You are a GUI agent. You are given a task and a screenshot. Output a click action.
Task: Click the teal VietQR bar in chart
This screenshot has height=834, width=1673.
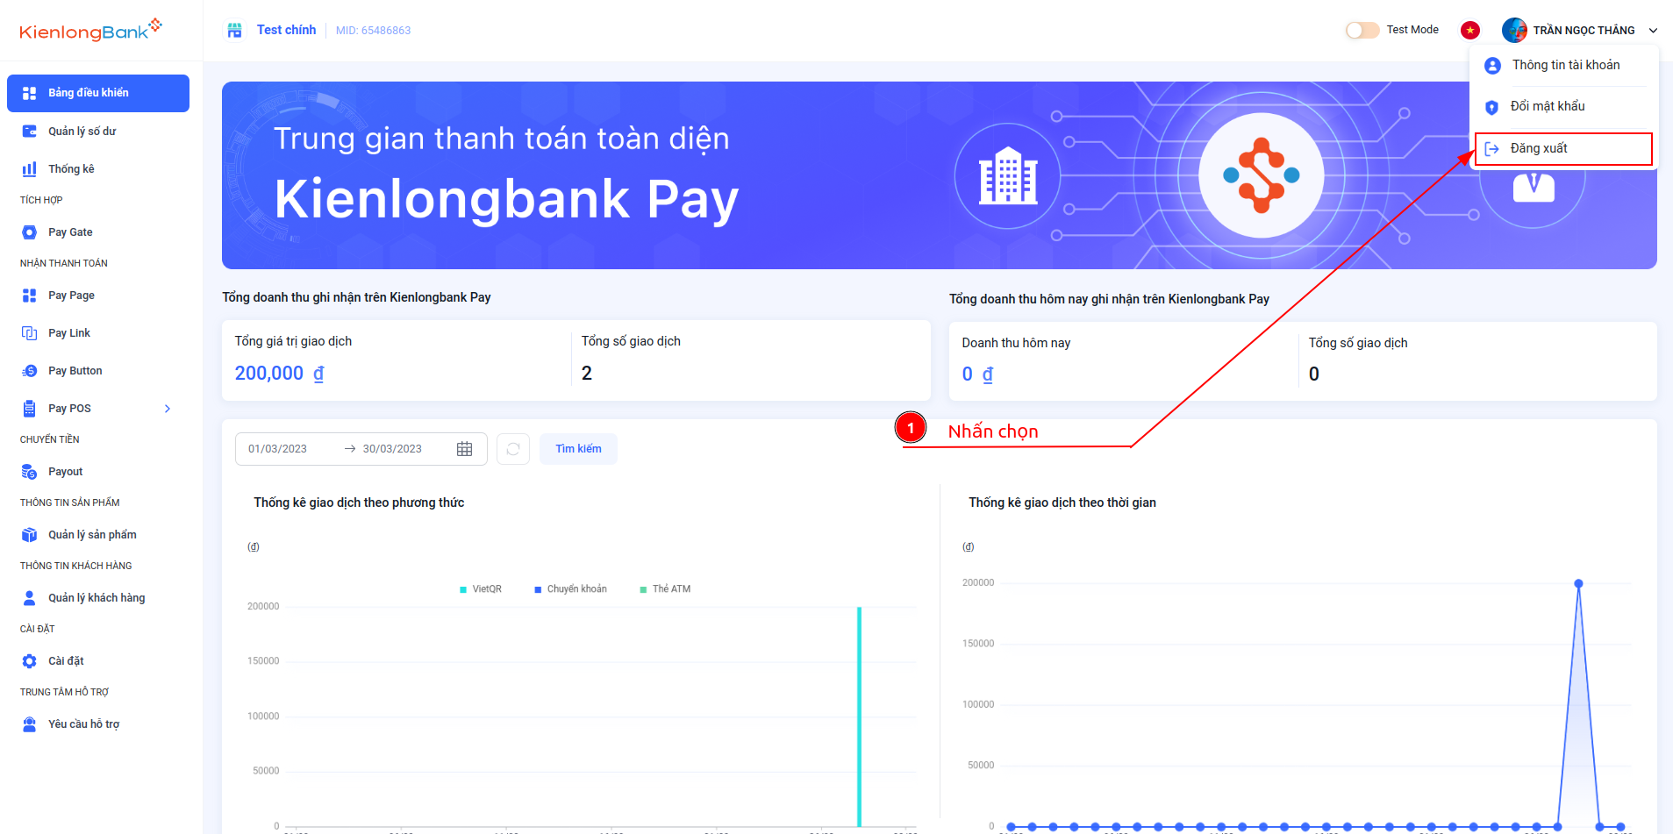[859, 716]
